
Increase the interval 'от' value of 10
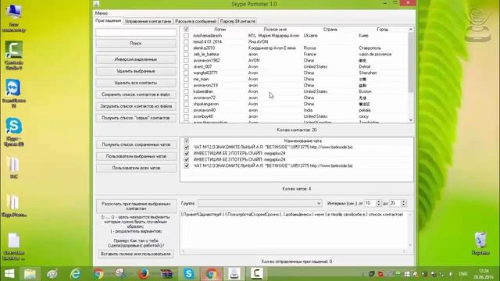[378, 201]
